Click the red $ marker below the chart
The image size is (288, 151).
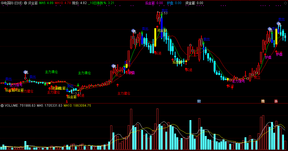[x=67, y=102]
